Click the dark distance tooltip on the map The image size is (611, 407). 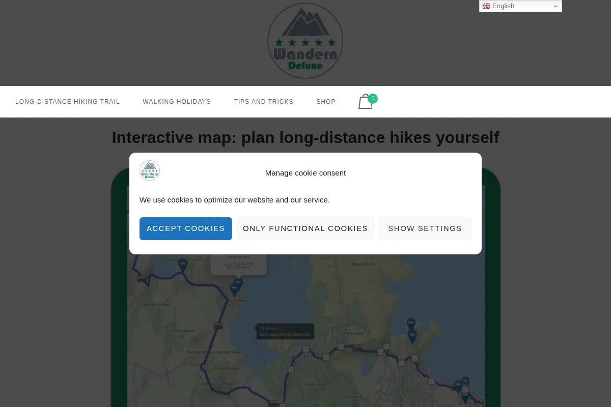285,331
